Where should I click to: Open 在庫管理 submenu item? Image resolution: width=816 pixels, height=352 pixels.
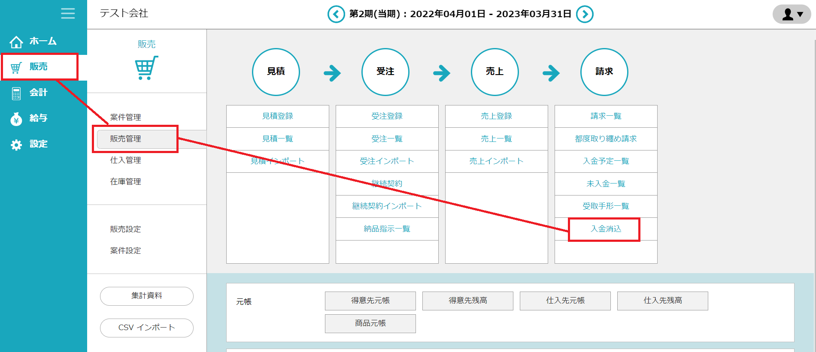(125, 182)
